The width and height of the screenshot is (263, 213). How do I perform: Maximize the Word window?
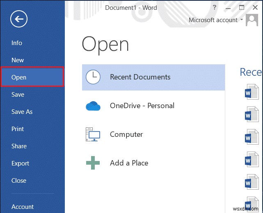click(242, 7)
